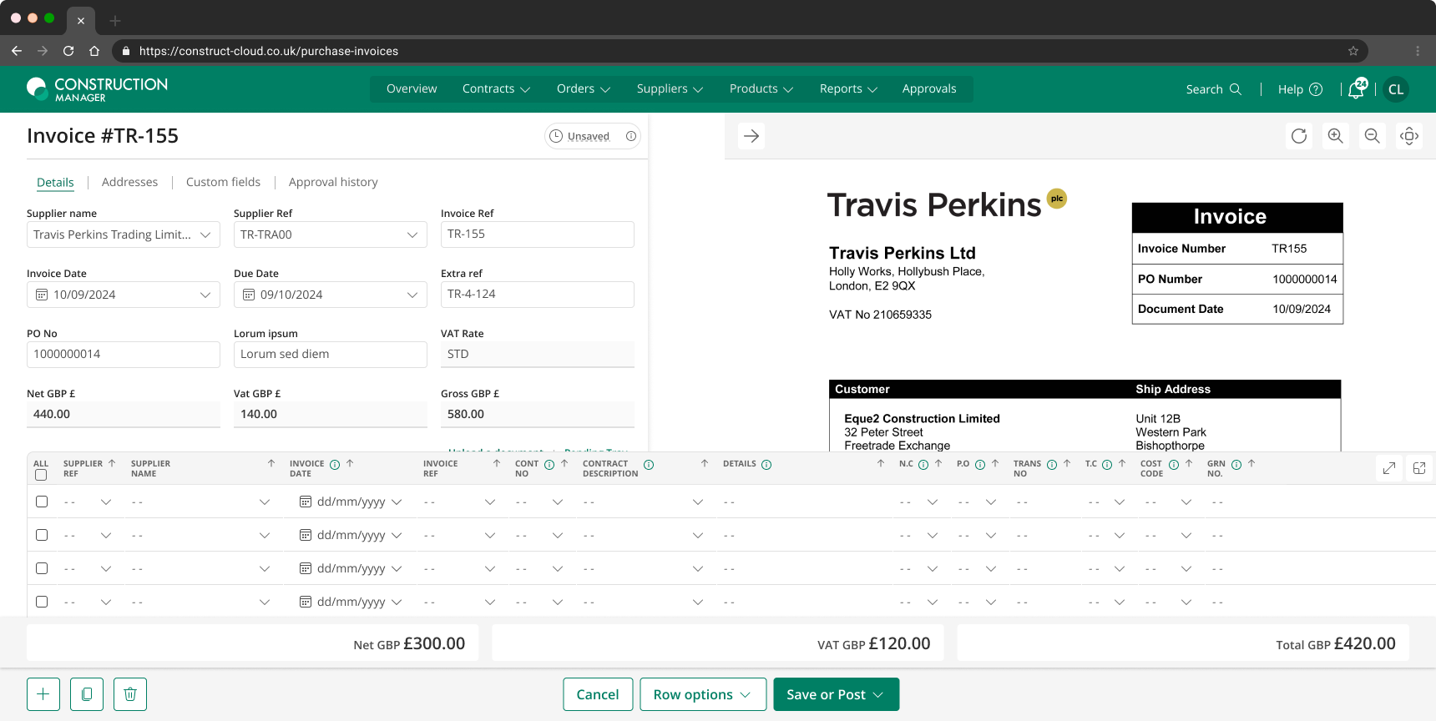This screenshot has height=721, width=1436.
Task: Tick the fourth table row checkbox
Action: click(42, 602)
